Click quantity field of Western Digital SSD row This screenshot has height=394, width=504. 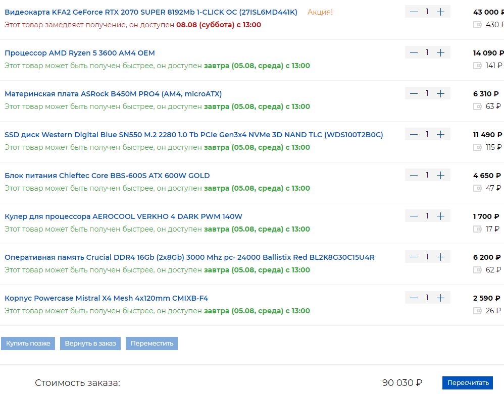point(427,134)
